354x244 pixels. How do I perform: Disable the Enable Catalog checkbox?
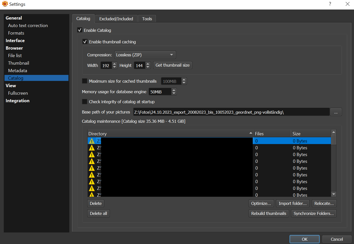click(x=80, y=30)
